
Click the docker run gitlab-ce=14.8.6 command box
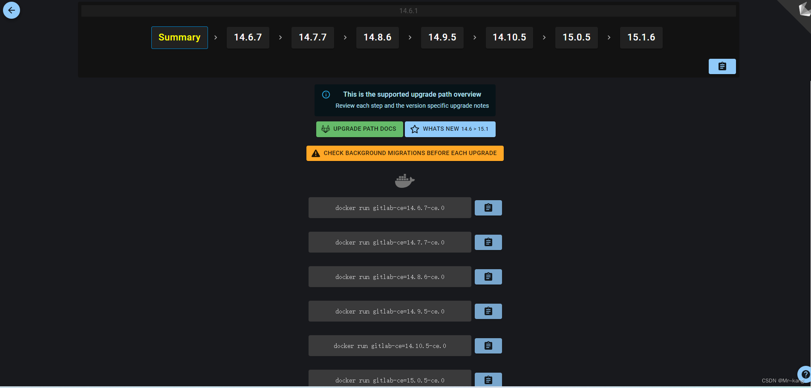click(389, 276)
